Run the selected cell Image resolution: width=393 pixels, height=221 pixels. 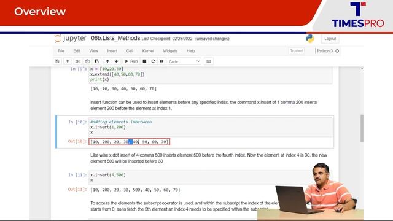(131, 61)
